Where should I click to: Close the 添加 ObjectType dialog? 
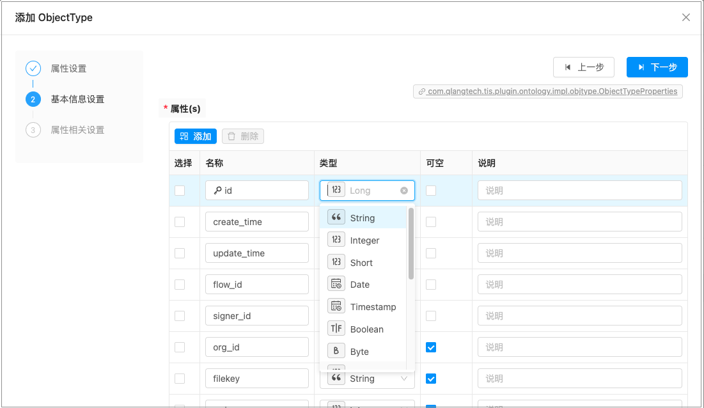tap(686, 17)
